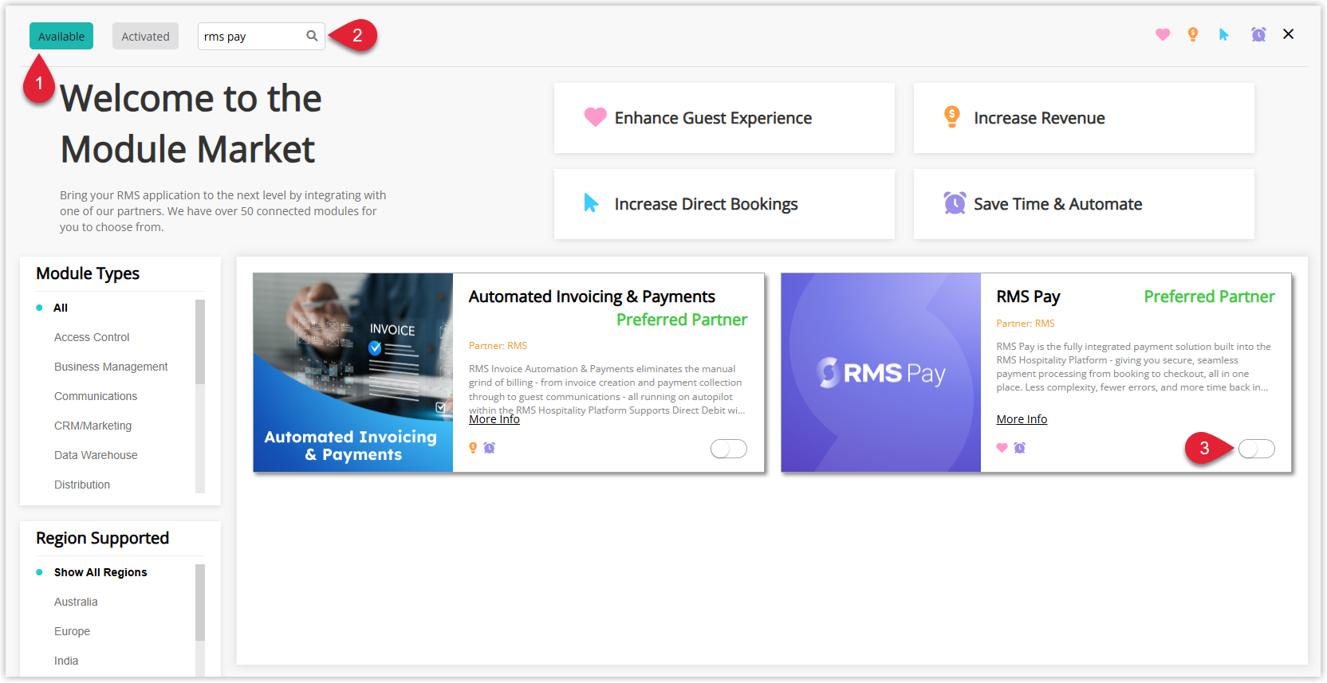This screenshot has width=1327, height=683.
Task: Select the India region
Action: (66, 661)
